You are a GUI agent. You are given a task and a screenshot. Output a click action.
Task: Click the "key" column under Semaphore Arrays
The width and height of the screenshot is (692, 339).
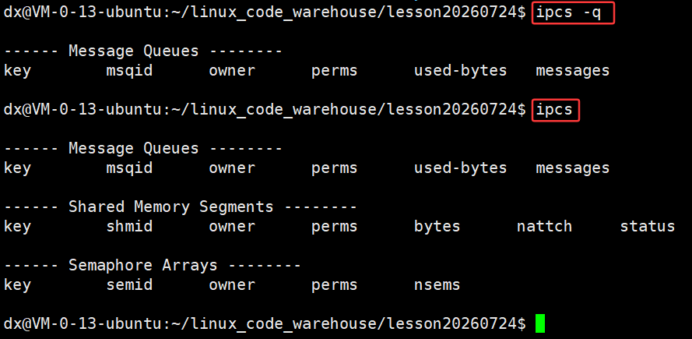coord(17,285)
